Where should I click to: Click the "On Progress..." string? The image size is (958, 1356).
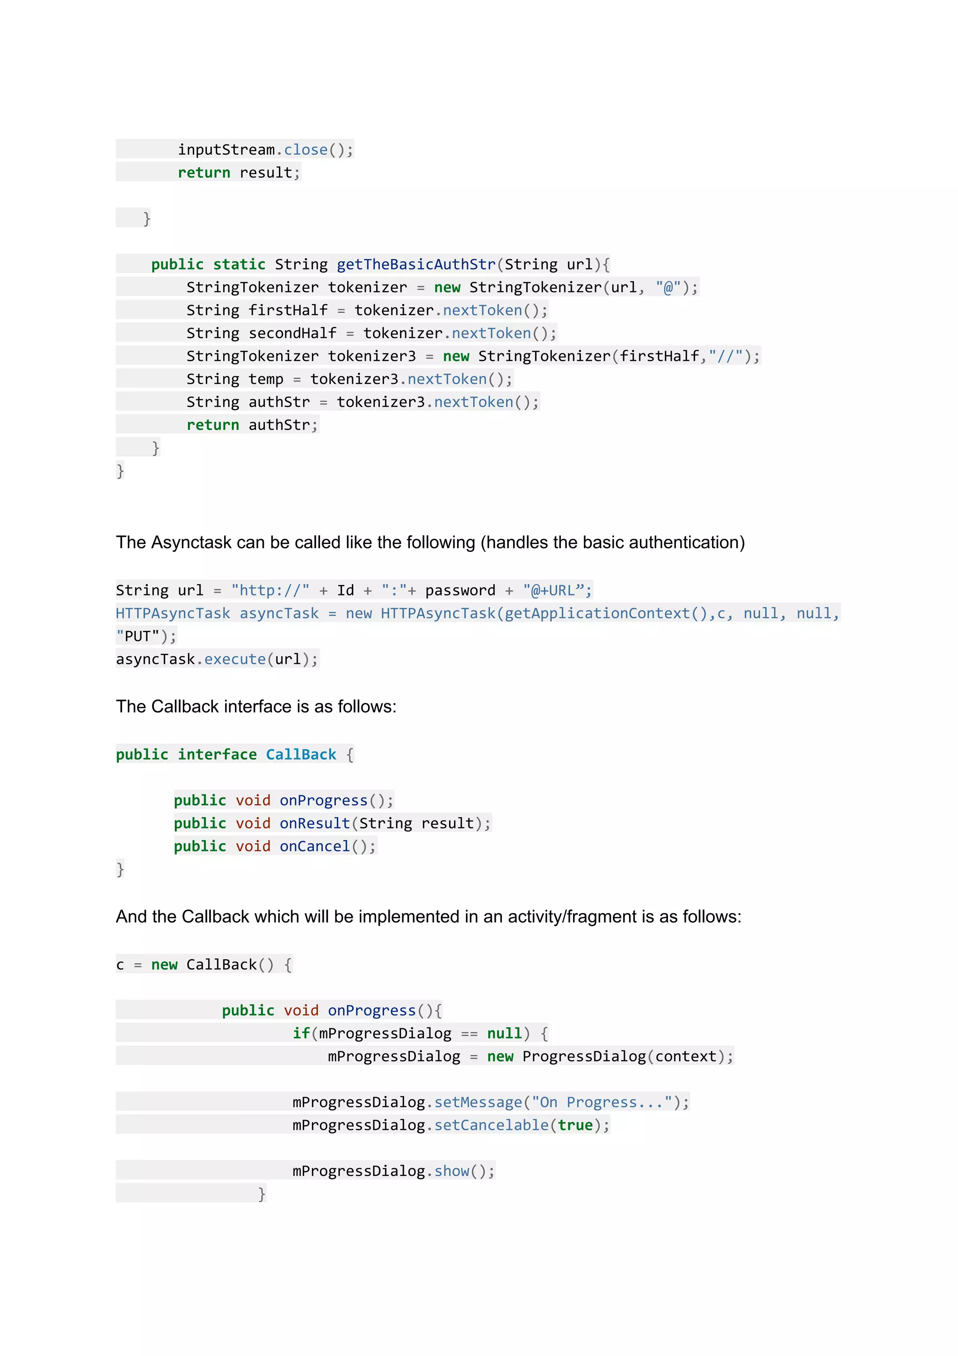click(x=602, y=1102)
